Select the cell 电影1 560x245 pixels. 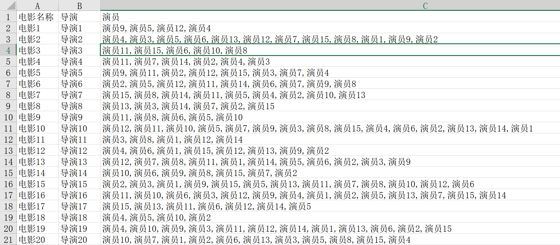tap(37, 28)
